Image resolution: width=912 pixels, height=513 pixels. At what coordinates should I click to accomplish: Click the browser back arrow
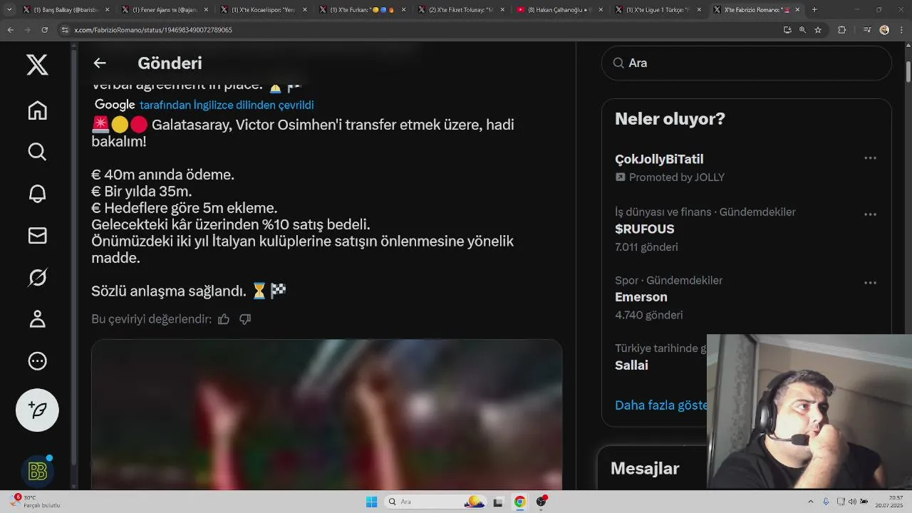10,30
